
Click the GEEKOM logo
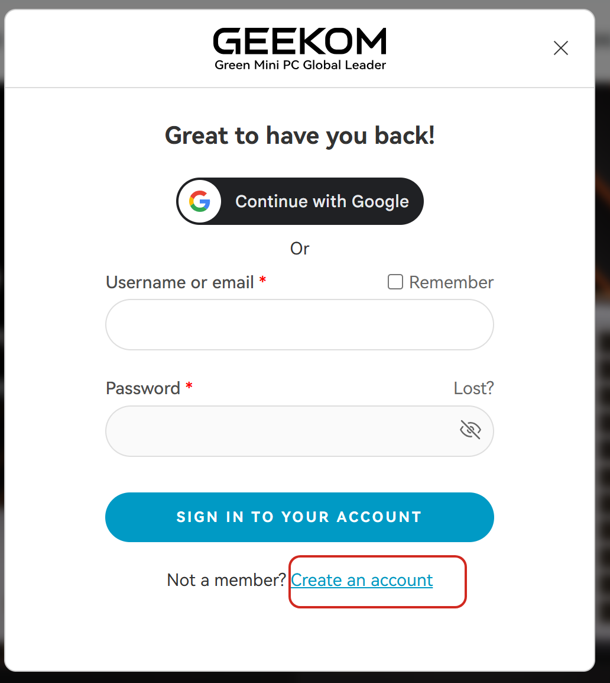[300, 42]
